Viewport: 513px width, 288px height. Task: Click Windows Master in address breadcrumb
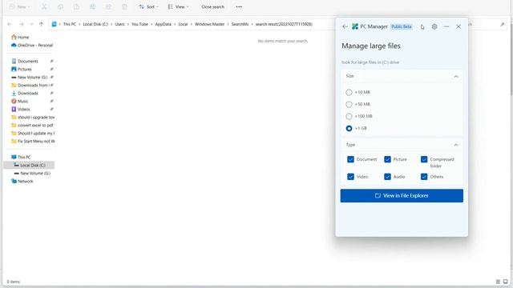209,24
